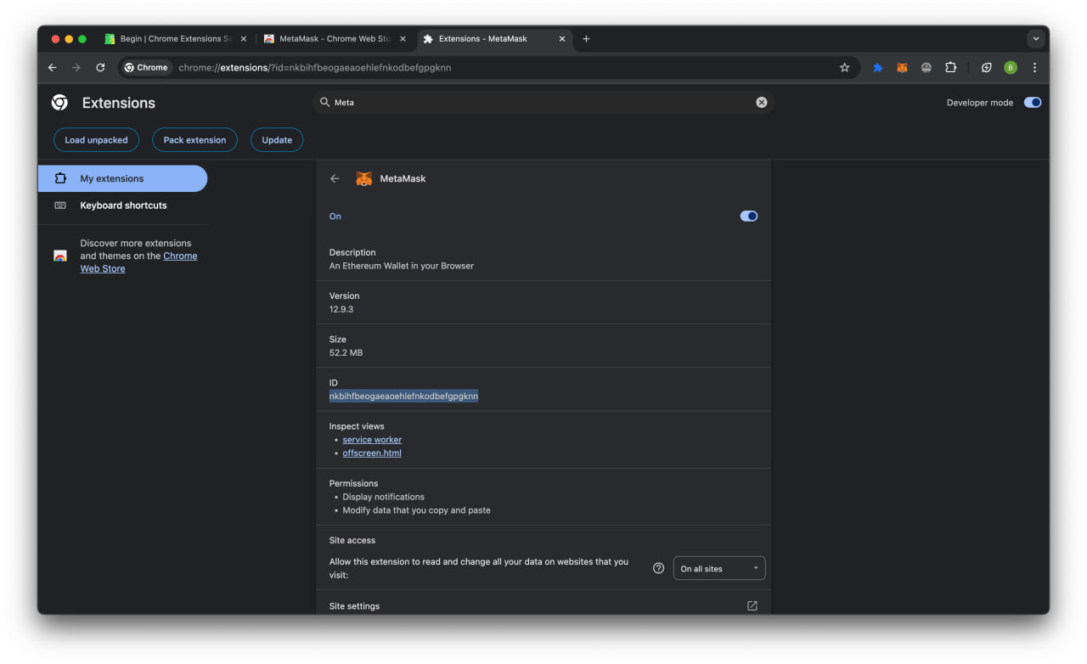Open Keyboard shortcuts in sidebar
The image size is (1087, 664).
[x=122, y=205]
